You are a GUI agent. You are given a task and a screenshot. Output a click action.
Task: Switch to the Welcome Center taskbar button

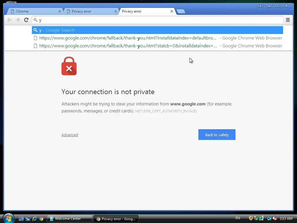coord(70,219)
